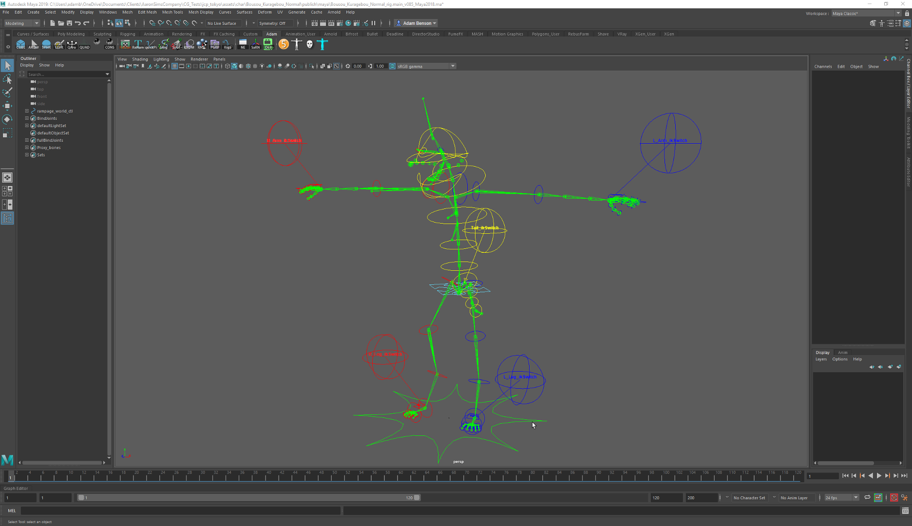Image resolution: width=912 pixels, height=526 pixels.
Task: Open a scene with the folder icon
Action: (x=61, y=23)
